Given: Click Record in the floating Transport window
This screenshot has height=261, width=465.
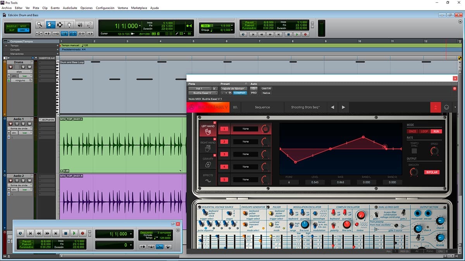Looking at the screenshot, I should pos(83,233).
